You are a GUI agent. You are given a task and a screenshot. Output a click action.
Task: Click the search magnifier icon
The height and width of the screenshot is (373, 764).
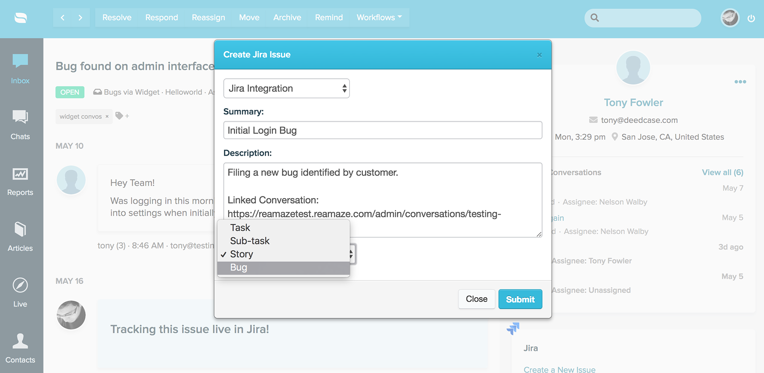pos(595,18)
